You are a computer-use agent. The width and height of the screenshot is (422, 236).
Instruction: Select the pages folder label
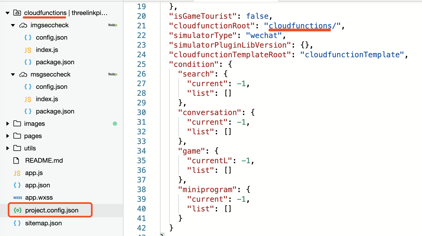click(x=33, y=136)
